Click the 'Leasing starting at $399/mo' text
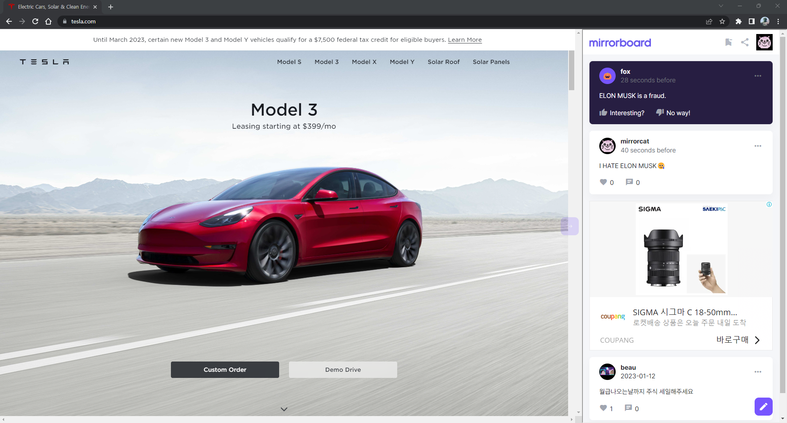Viewport: 787px width, 423px height. tap(284, 126)
